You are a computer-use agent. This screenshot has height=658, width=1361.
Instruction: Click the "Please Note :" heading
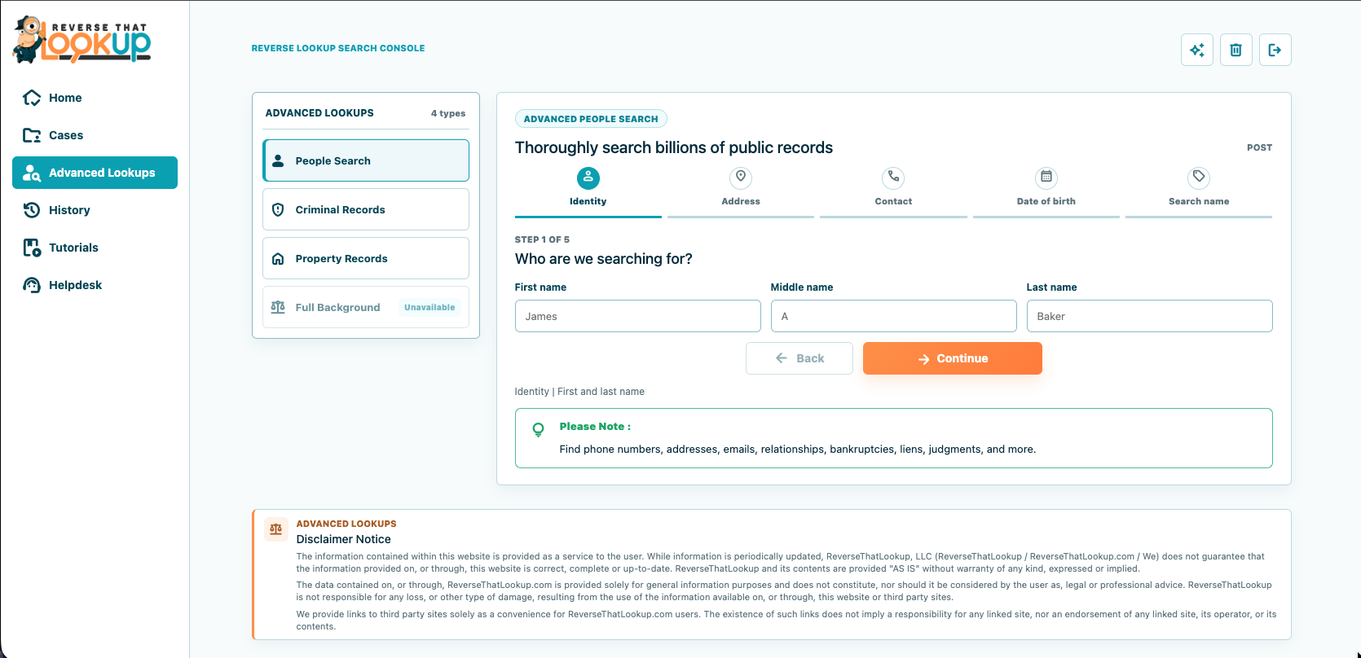(x=595, y=427)
